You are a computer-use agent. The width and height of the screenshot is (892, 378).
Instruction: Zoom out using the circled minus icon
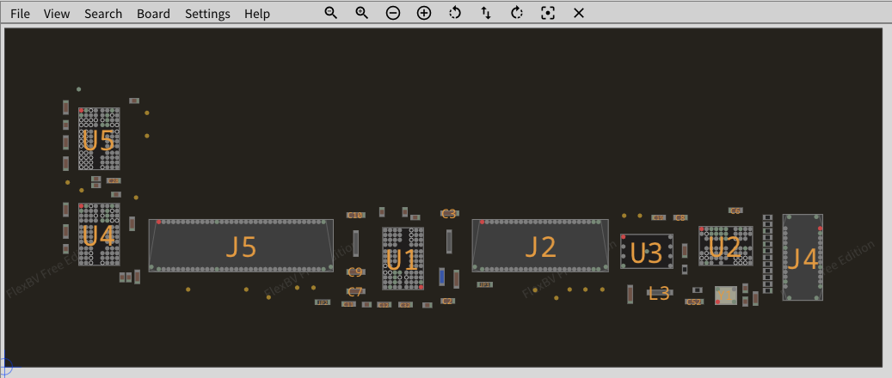tap(393, 13)
